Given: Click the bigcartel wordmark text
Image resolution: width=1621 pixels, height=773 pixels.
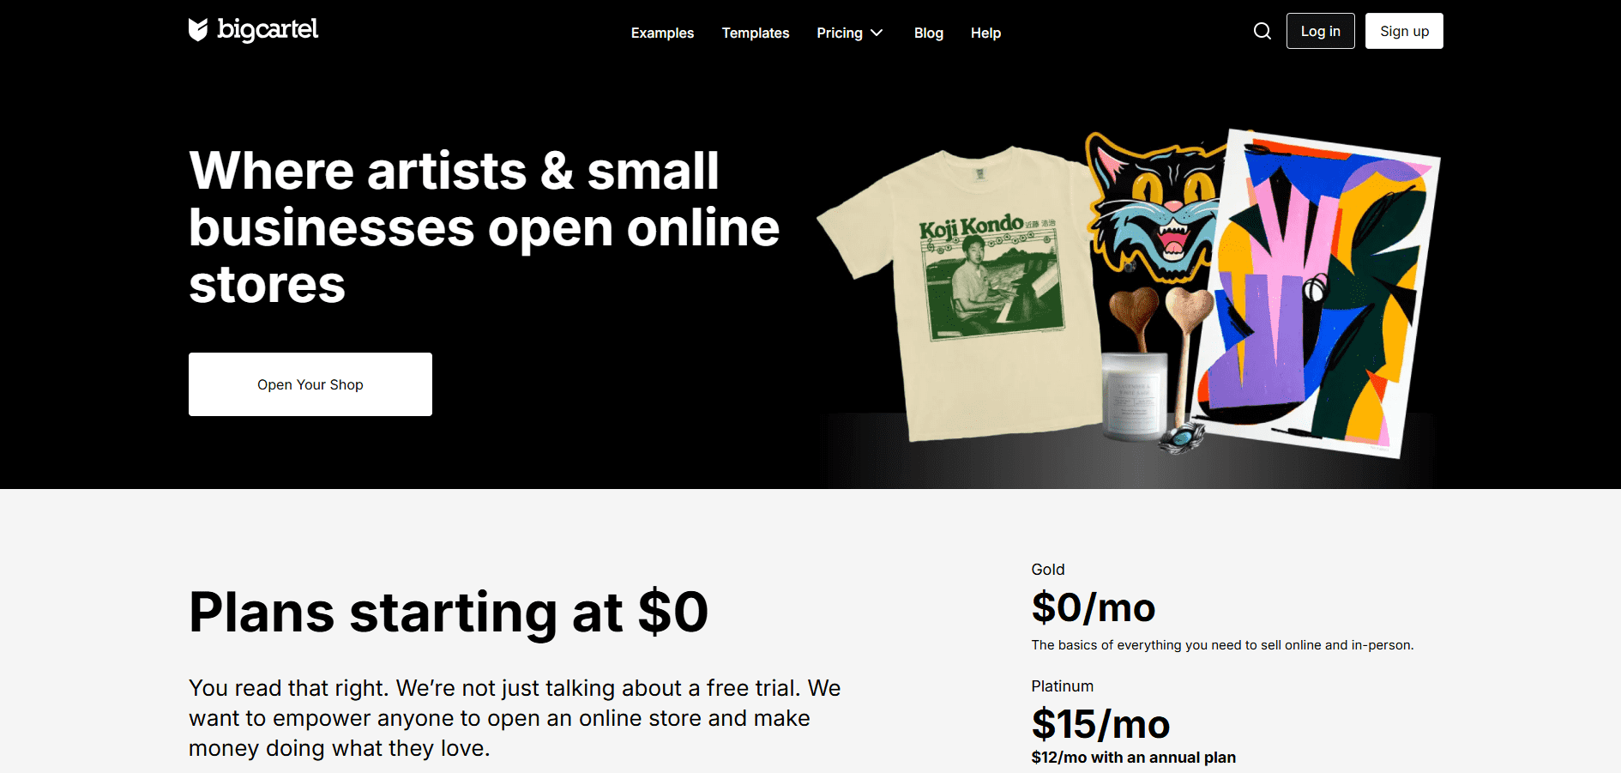Looking at the screenshot, I should [x=268, y=30].
